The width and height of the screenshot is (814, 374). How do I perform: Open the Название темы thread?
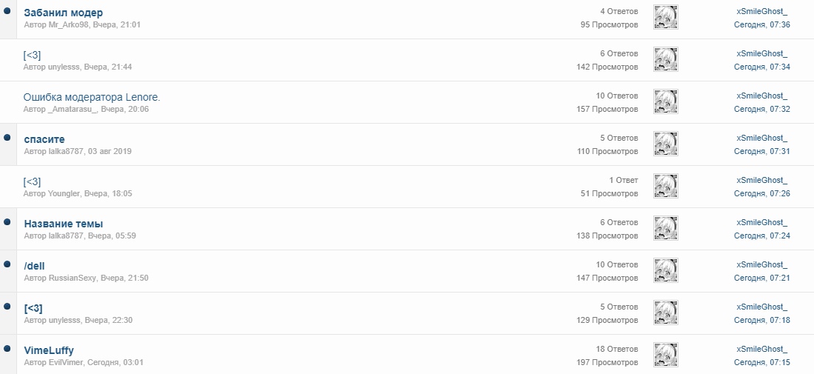[64, 224]
